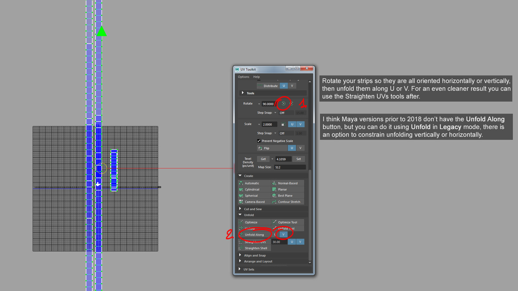Click the Contour Stretch mapping icon
This screenshot has width=518, height=291.
pyautogui.click(x=274, y=202)
